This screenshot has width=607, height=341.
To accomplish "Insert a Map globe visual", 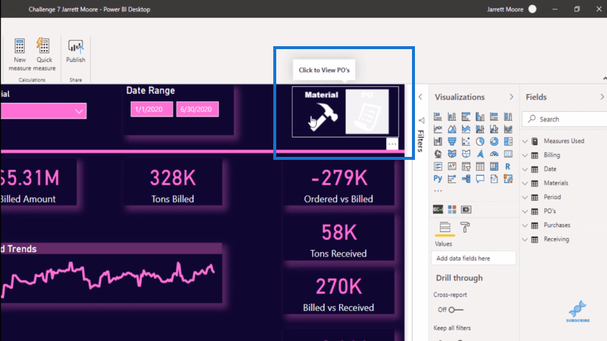I will pos(438,154).
